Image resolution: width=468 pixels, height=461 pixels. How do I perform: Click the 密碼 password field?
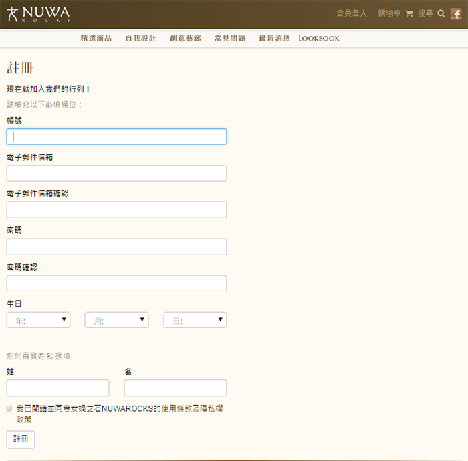pyautogui.click(x=117, y=247)
